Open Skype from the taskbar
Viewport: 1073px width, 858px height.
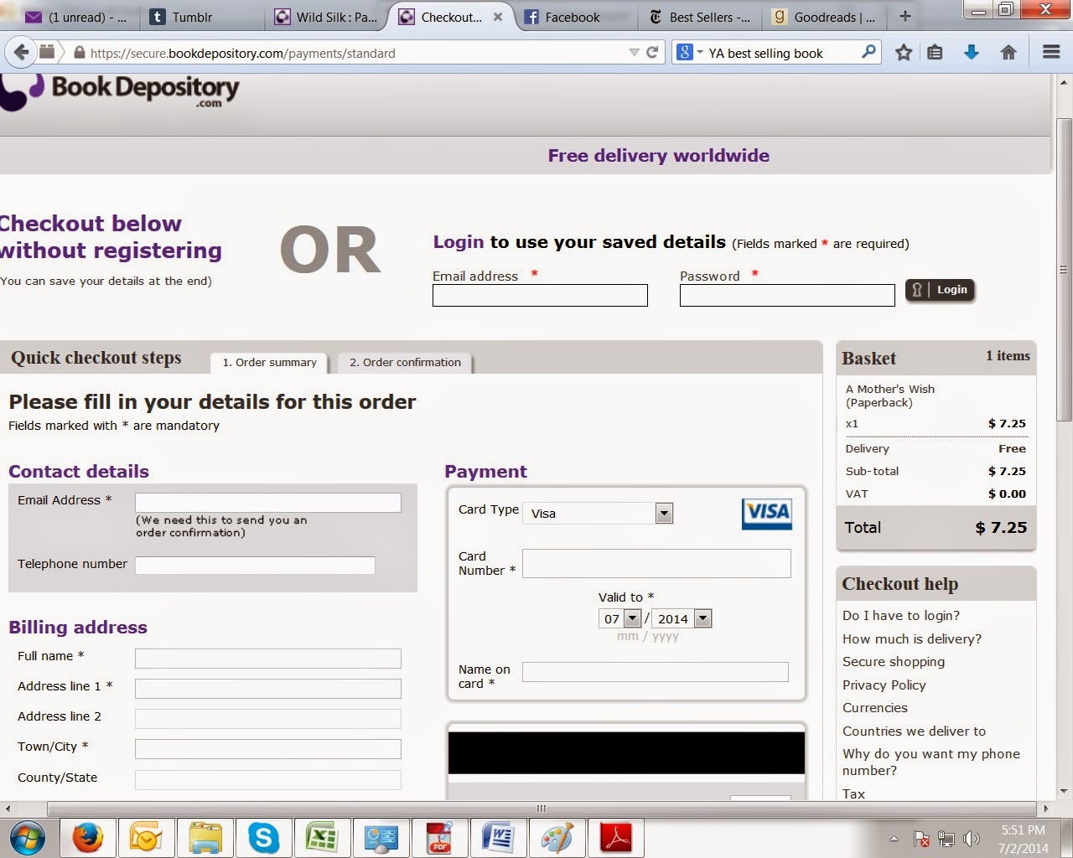click(263, 837)
